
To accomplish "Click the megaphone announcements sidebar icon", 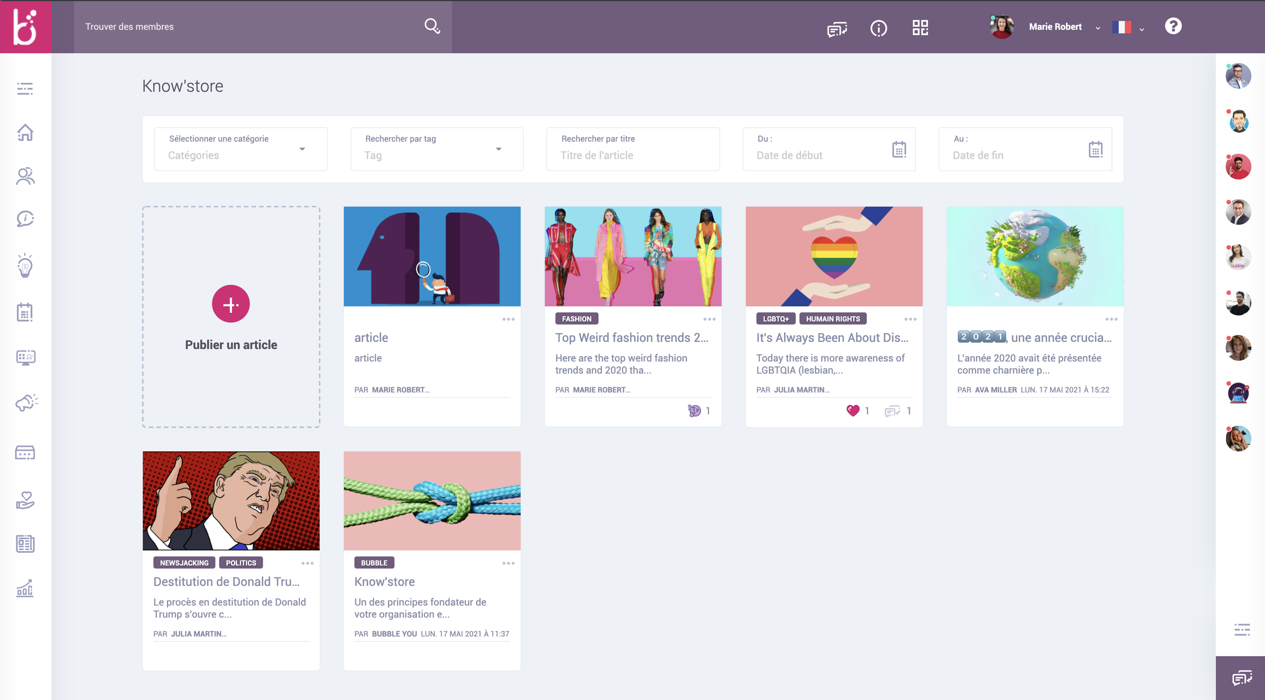I will coord(26,403).
